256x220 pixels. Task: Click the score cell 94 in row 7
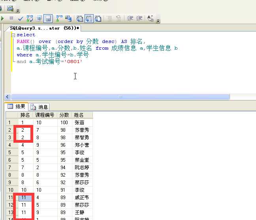pos(65,167)
